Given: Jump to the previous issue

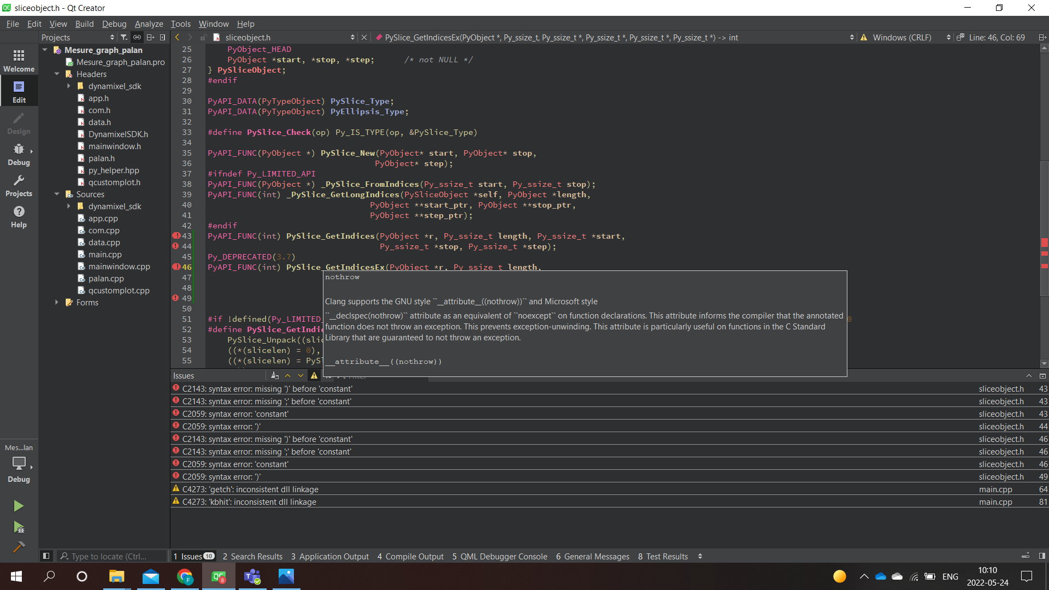Looking at the screenshot, I should point(288,375).
